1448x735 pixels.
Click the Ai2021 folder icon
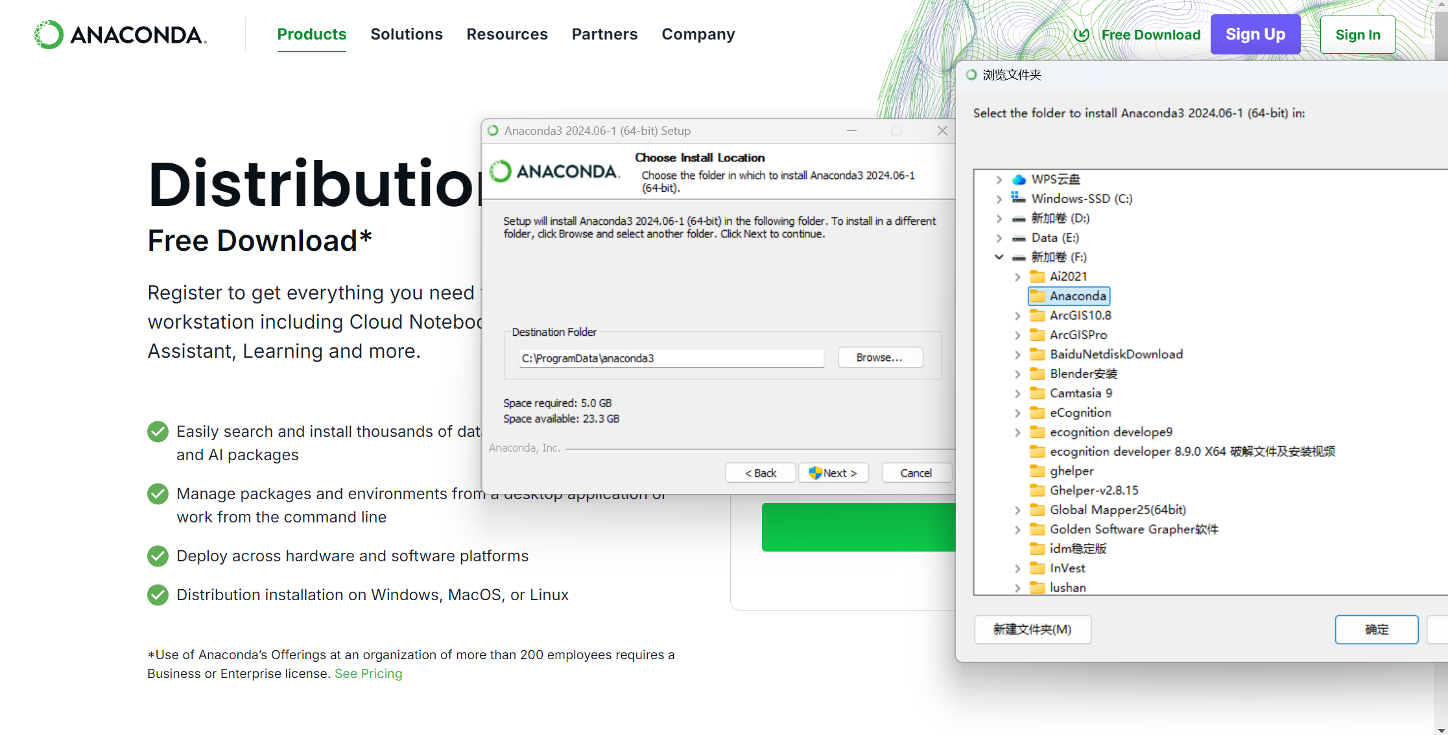pos(1038,277)
